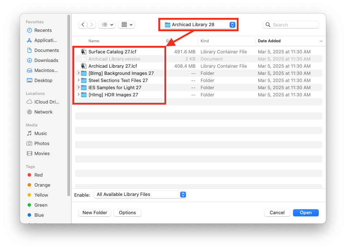
Task: Open Recents in the sidebar
Action: tap(43, 30)
